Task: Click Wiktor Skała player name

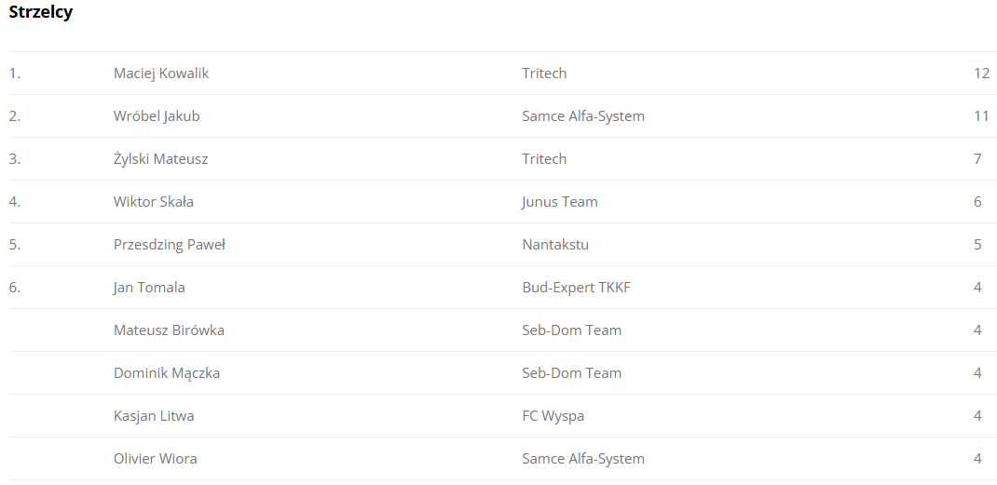Action: click(x=154, y=202)
